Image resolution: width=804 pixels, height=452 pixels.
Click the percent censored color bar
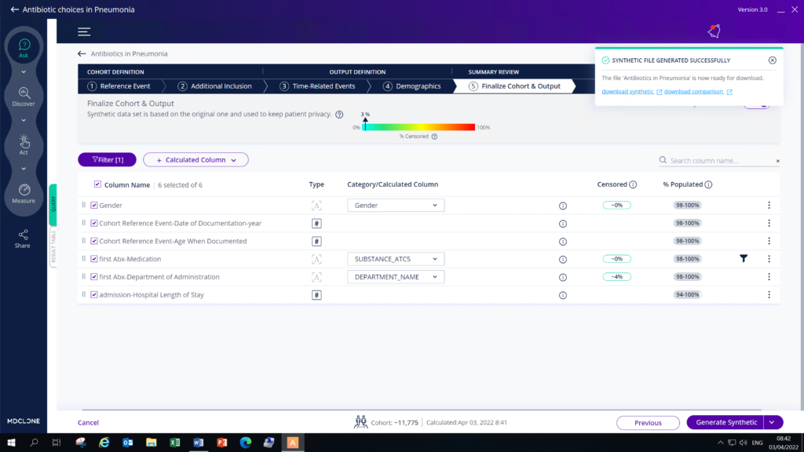(418, 127)
